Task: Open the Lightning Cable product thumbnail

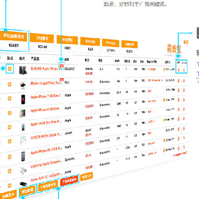Action: pyautogui.click(x=23, y=171)
